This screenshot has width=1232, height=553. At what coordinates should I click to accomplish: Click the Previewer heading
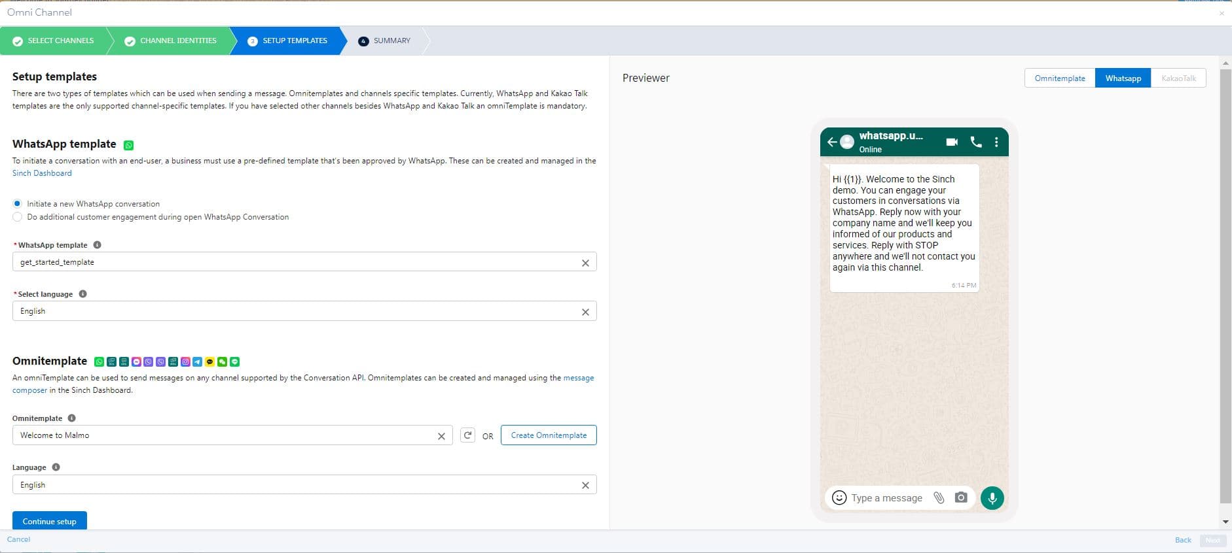point(646,78)
